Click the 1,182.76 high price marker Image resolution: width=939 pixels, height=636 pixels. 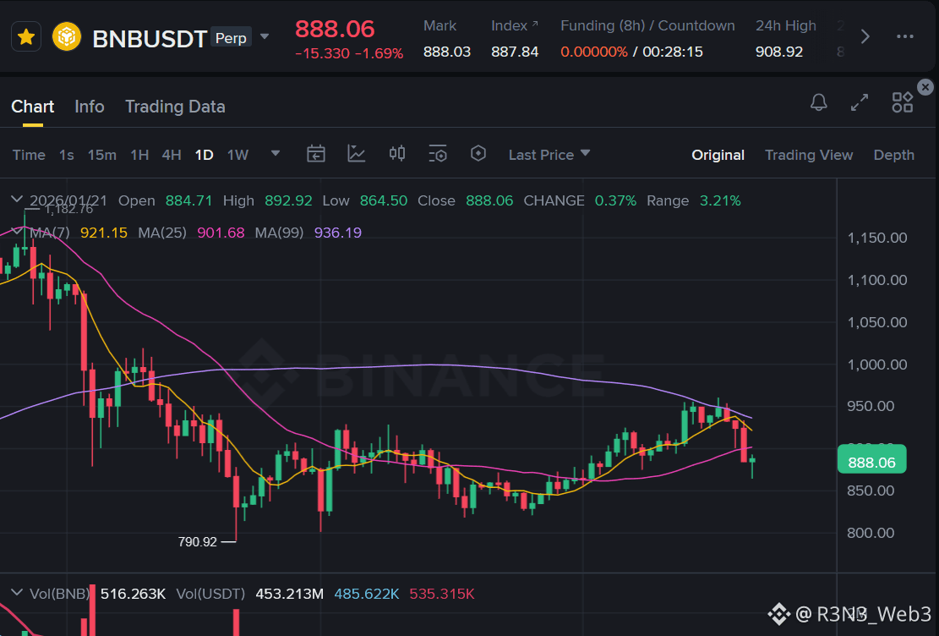[x=68, y=209]
